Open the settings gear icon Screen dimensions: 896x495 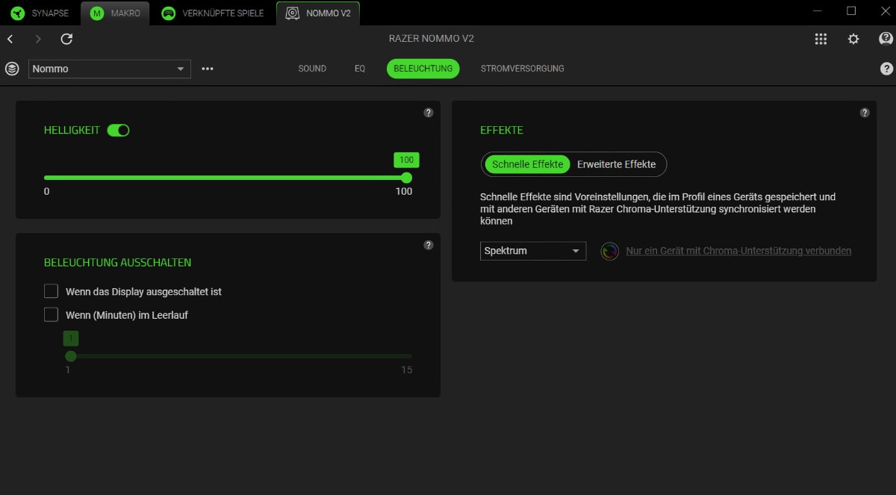(x=853, y=39)
